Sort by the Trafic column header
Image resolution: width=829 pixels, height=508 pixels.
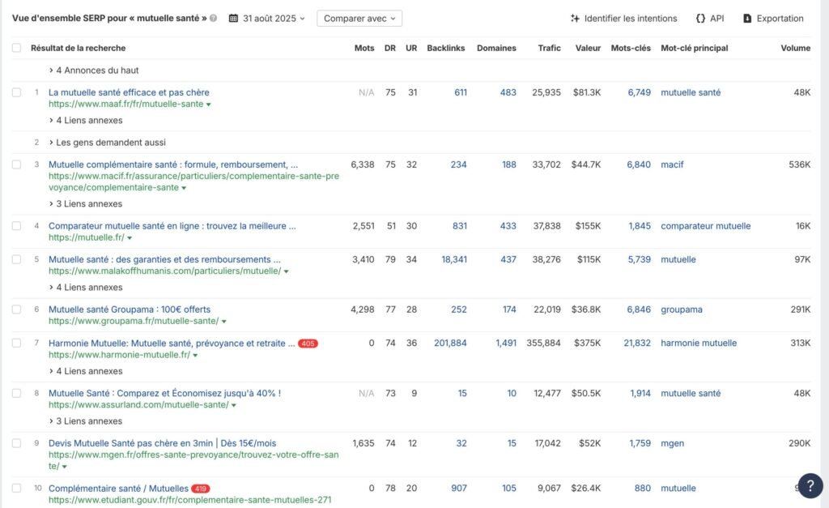click(x=549, y=48)
